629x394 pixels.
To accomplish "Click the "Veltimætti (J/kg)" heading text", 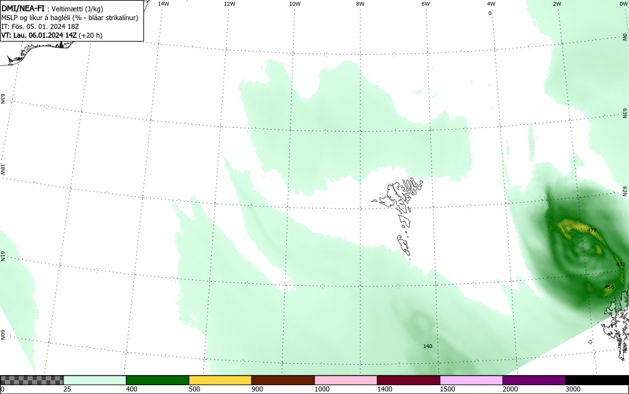I will tap(77, 9).
